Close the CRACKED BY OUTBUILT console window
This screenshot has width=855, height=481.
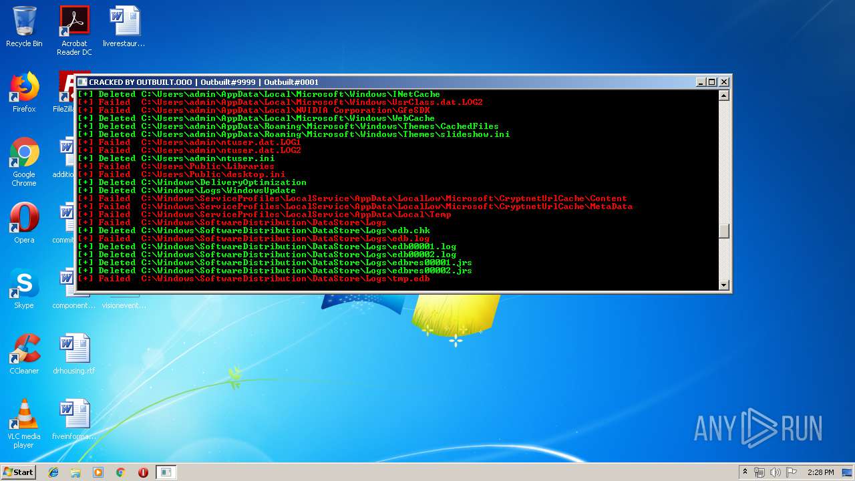pos(724,82)
